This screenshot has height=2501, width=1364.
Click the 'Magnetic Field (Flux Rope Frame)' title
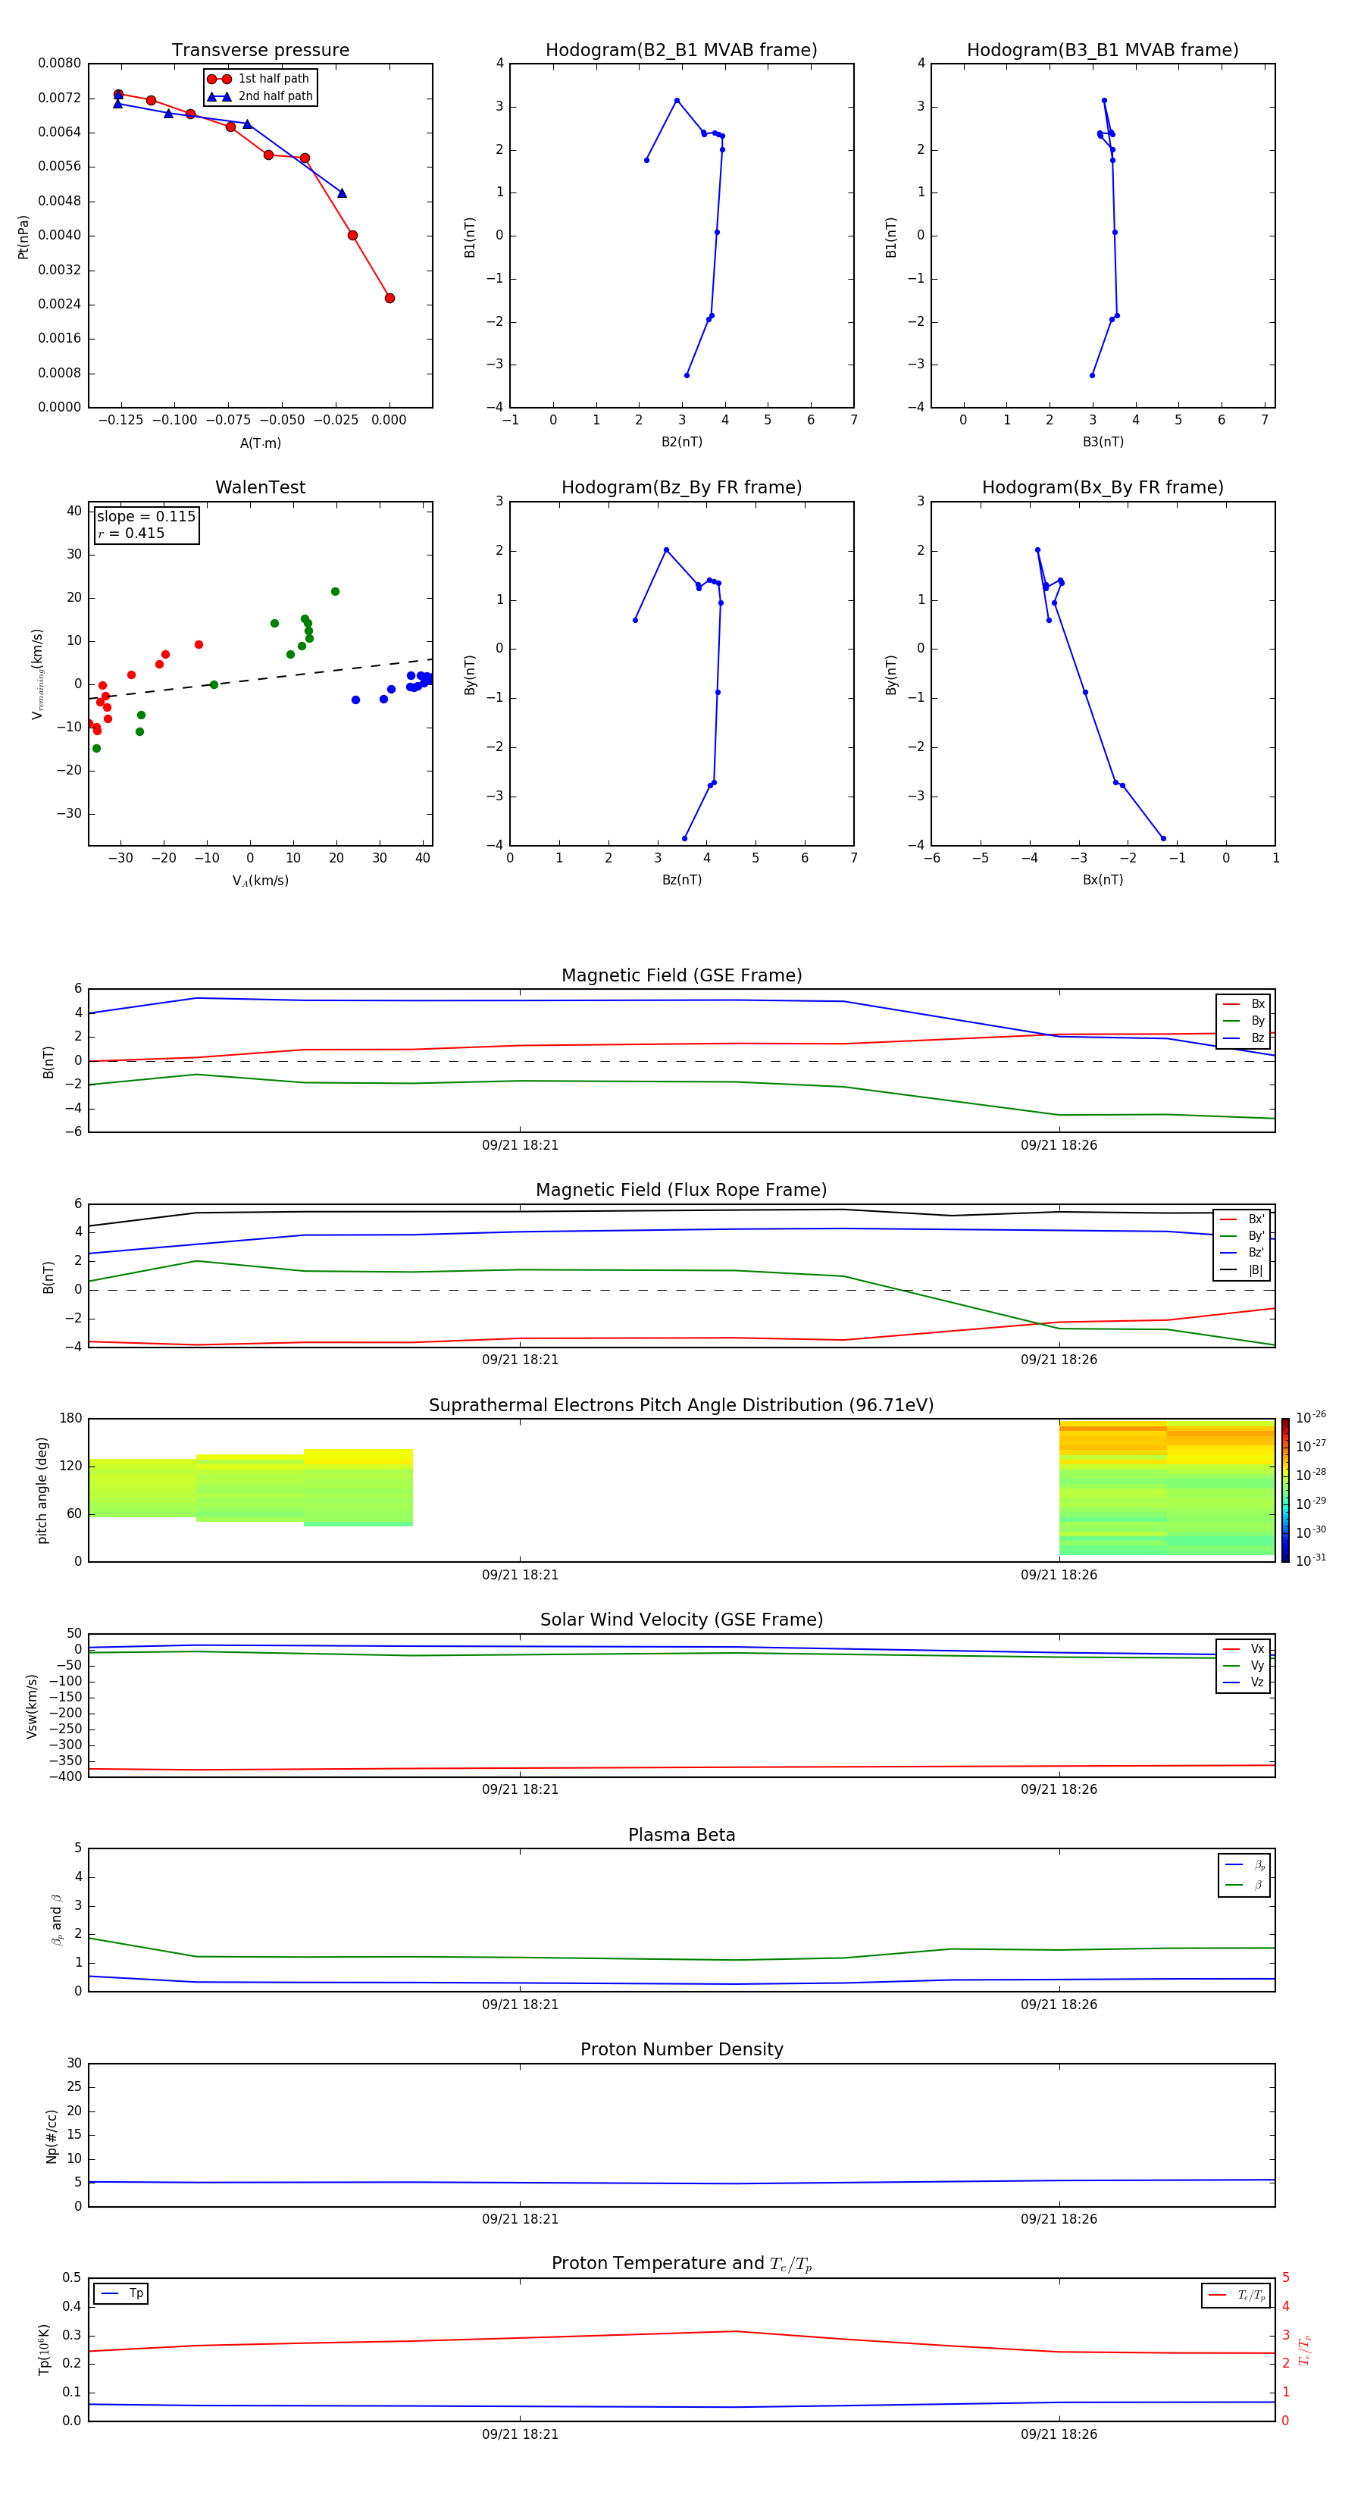tap(681, 1191)
